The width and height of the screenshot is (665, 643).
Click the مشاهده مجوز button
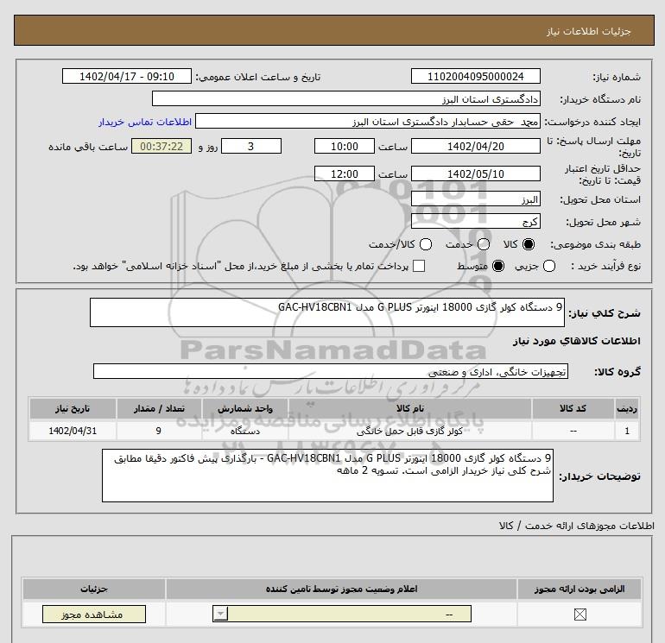[x=94, y=615]
